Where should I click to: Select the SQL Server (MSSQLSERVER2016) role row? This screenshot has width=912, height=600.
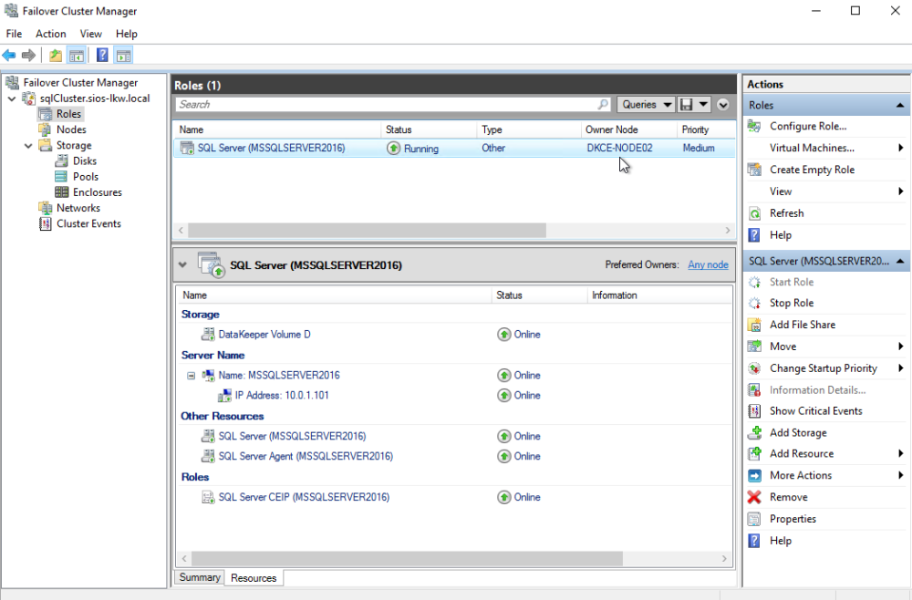point(454,149)
